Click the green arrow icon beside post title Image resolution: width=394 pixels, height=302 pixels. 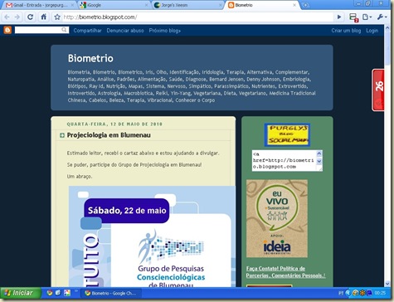pyautogui.click(x=62, y=135)
